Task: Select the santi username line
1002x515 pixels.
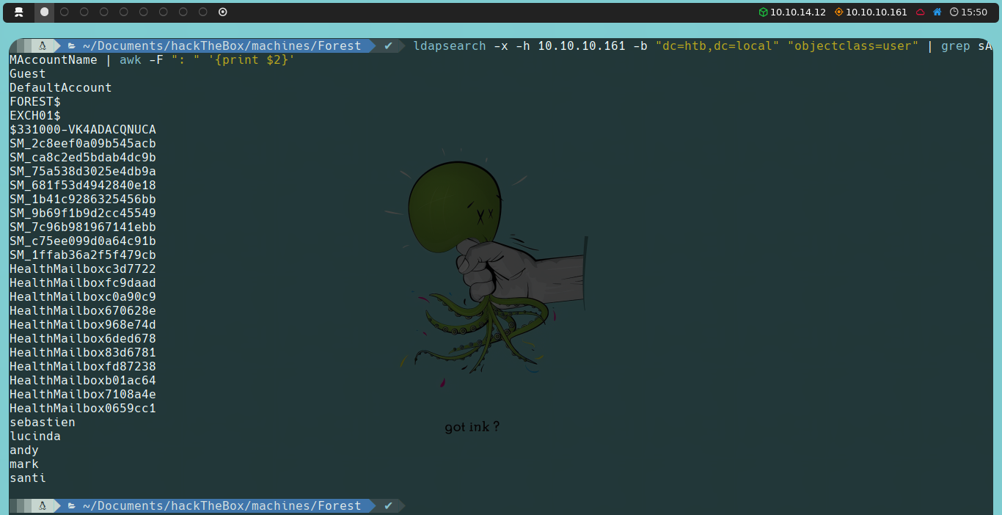Action: pos(28,478)
